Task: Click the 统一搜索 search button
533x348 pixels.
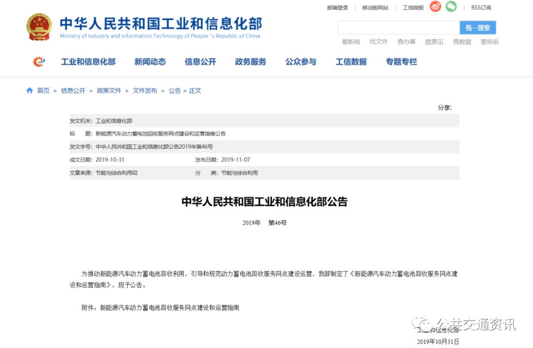Action: click(x=478, y=28)
